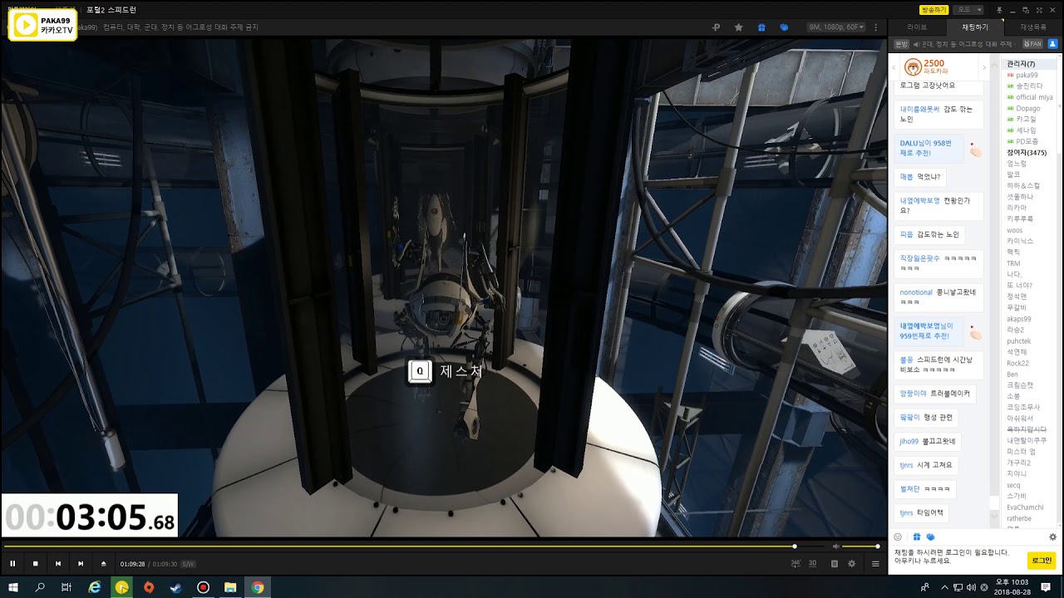Select participant akaps99
1064x598 pixels.
[1018, 319]
